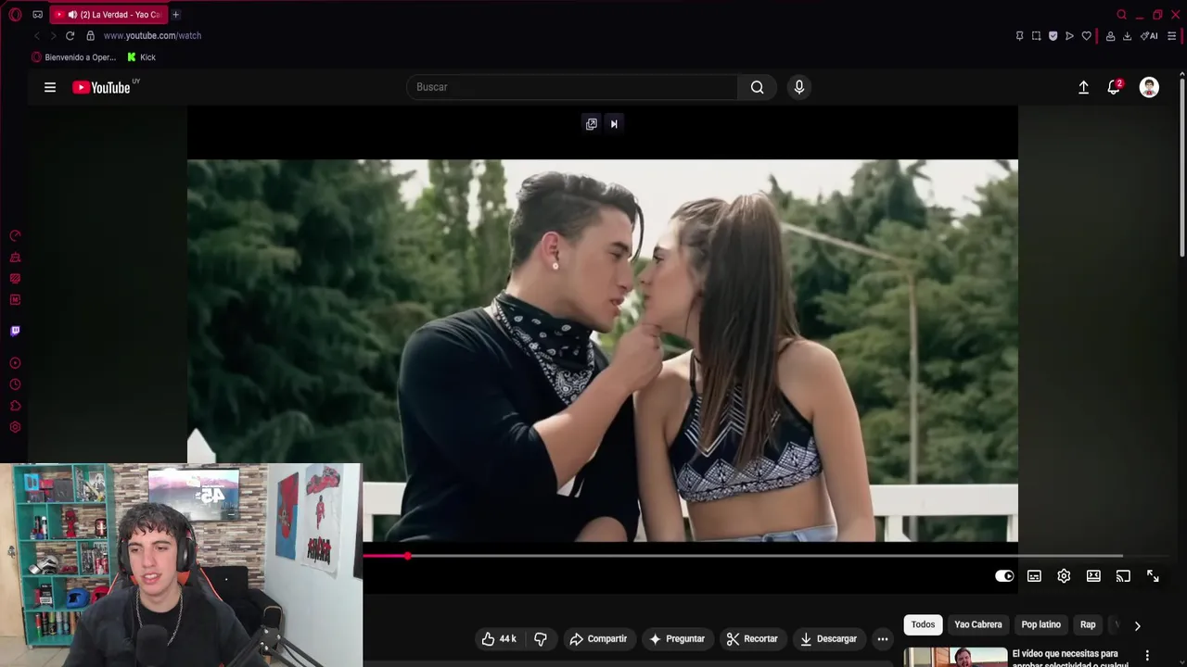Open the pinboard pin icon in toolbar
The image size is (1187, 667).
click(x=1019, y=36)
